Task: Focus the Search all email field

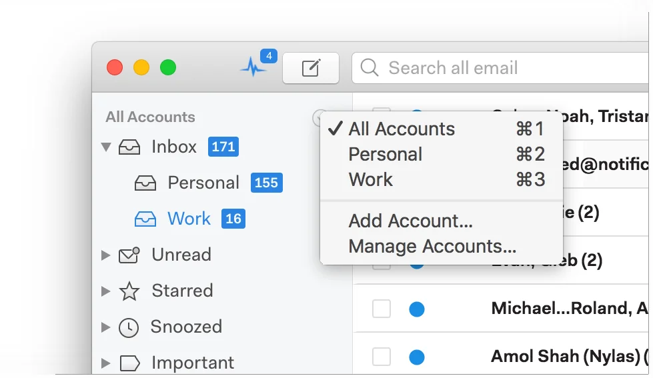Action: (502, 68)
